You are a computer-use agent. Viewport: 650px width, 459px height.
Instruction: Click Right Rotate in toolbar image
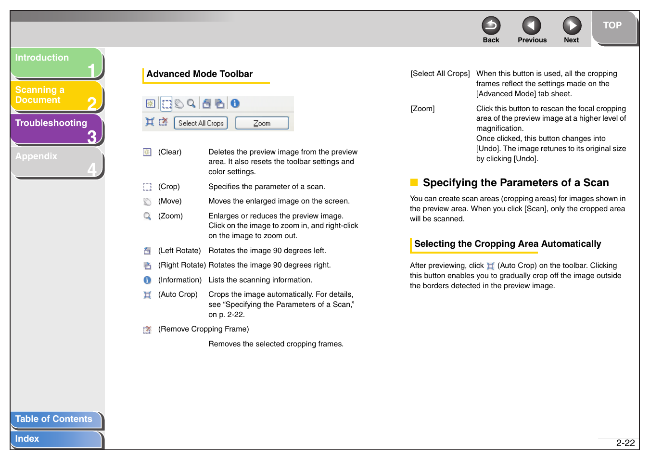[x=220, y=103]
